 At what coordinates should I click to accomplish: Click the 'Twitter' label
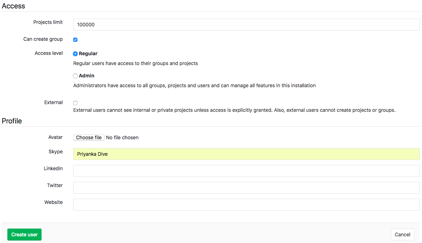click(55, 185)
